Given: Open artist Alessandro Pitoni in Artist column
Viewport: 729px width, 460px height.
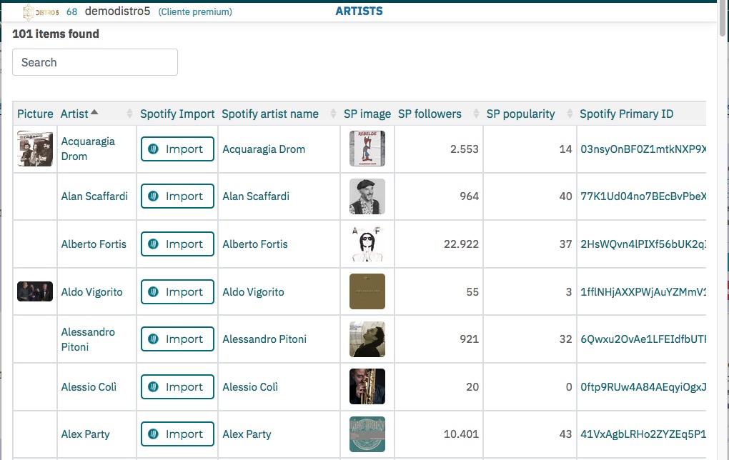Looking at the screenshot, I should (x=88, y=339).
